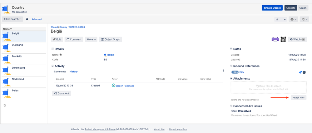Click the blue Jira icon beside City
312x133 pixels.
[x=300, y=72]
